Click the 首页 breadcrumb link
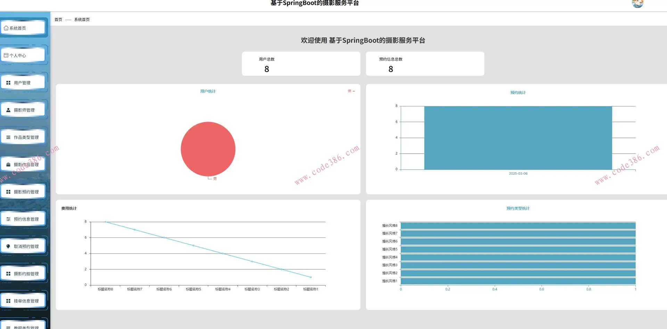The image size is (667, 329). (58, 20)
